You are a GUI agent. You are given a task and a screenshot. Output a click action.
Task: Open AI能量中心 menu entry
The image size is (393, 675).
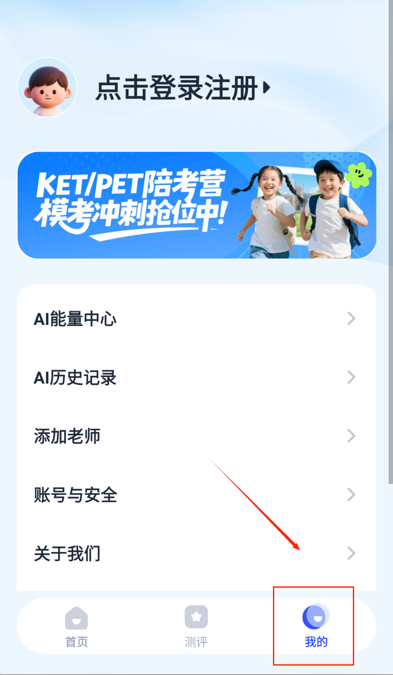[196, 318]
